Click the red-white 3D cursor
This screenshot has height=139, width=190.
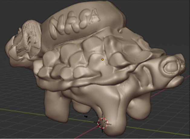(103, 123)
